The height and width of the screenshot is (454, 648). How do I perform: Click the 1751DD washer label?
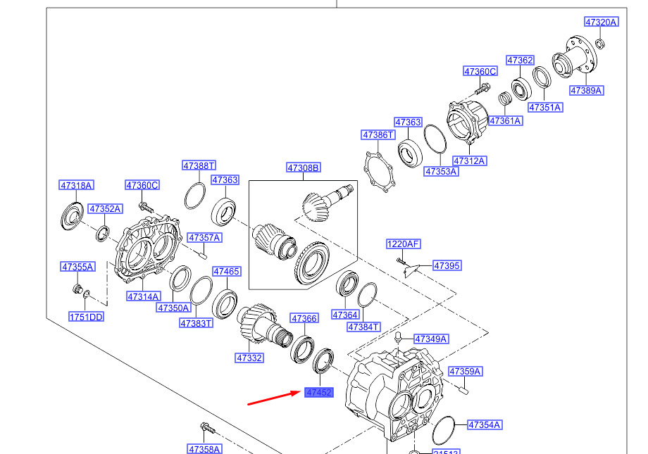tap(86, 317)
